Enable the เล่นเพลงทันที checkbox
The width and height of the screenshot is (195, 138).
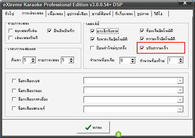[x=11, y=38]
